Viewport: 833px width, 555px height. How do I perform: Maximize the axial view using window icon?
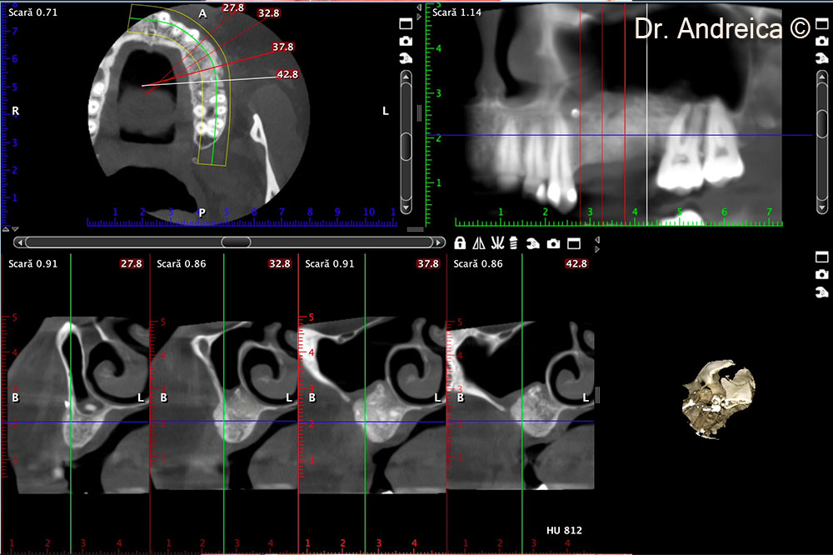406,23
